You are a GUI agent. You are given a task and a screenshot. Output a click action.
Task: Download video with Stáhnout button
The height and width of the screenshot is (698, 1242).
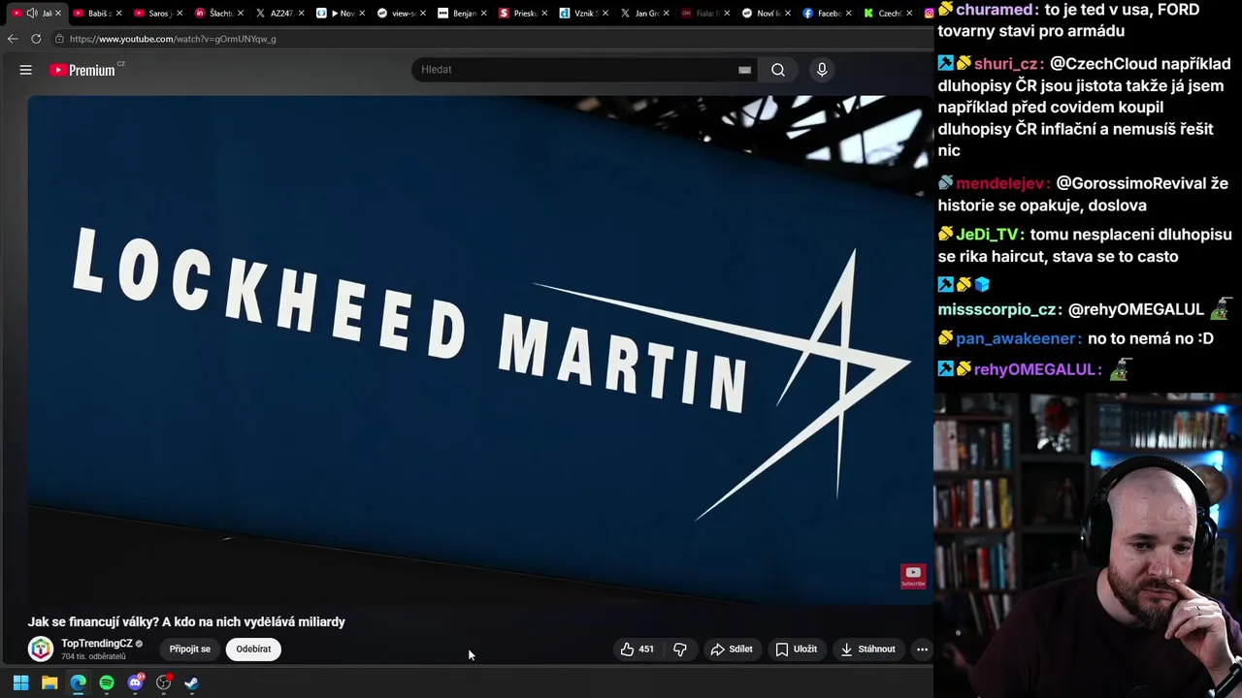(868, 650)
